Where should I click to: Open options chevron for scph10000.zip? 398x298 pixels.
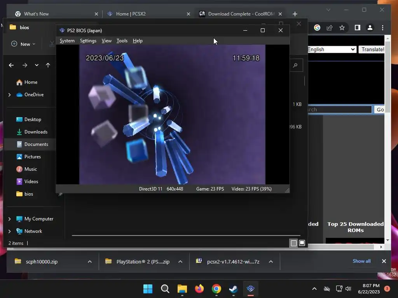click(x=90, y=262)
